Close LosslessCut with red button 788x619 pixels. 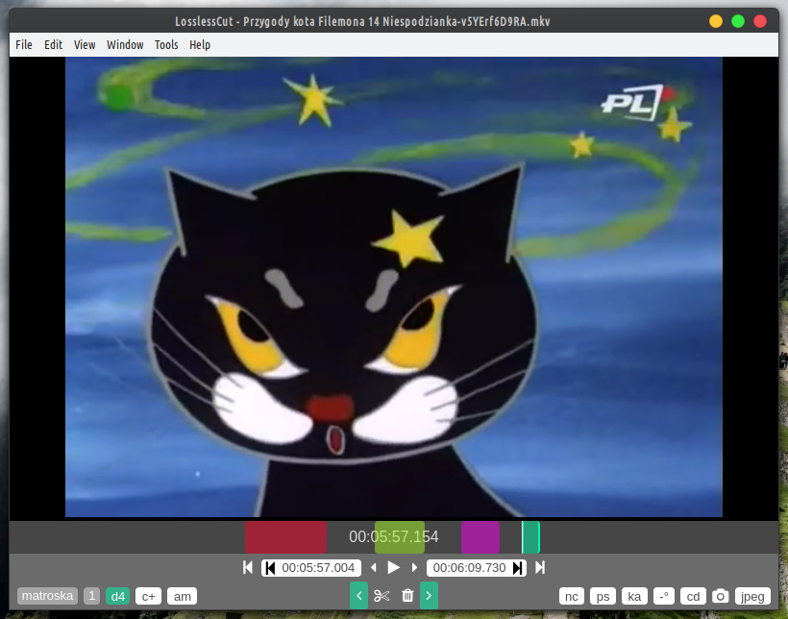[x=760, y=21]
